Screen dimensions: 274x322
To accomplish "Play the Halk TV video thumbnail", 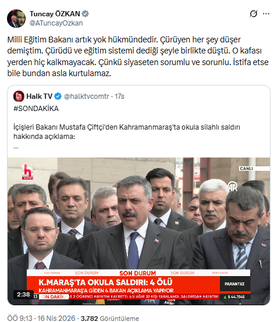I will pos(139,231).
